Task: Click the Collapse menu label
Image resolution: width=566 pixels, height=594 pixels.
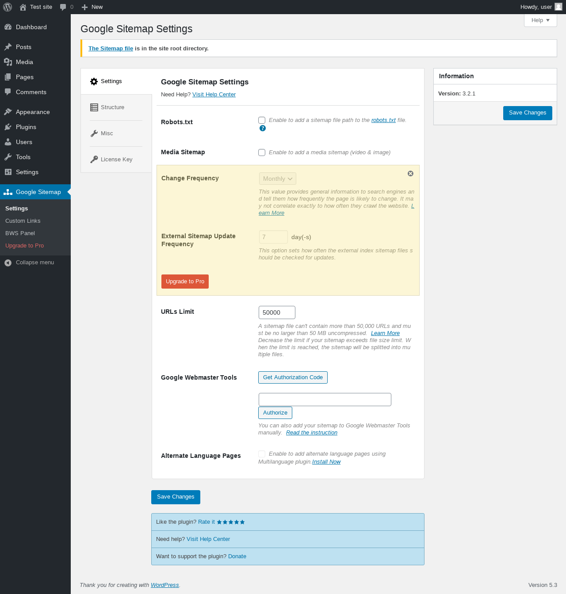Action: [35, 263]
